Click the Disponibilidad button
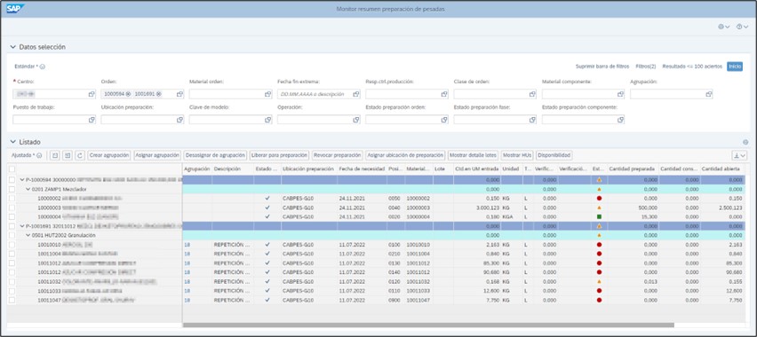This screenshot has height=337, width=757. 554,155
